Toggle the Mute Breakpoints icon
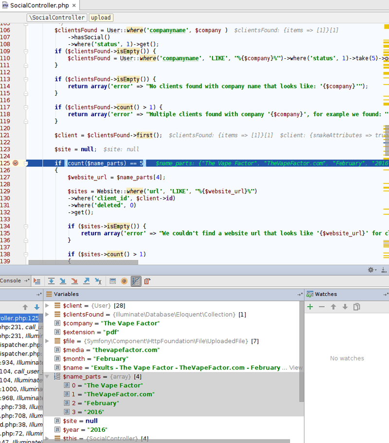 click(x=136, y=281)
